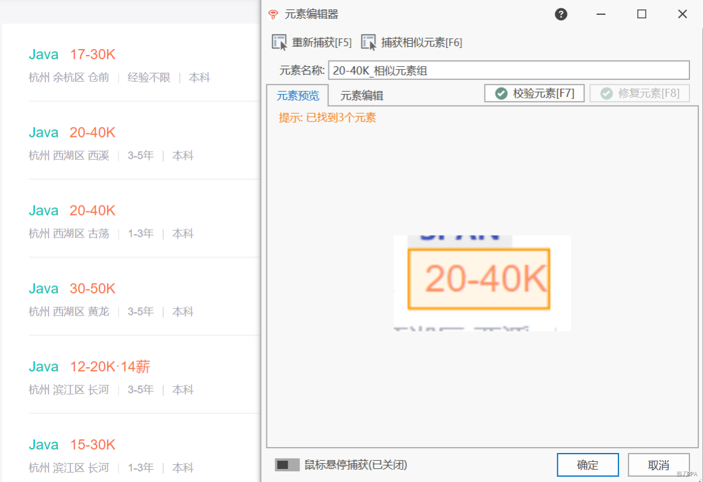Switch to the 元素预览 tab

(298, 96)
